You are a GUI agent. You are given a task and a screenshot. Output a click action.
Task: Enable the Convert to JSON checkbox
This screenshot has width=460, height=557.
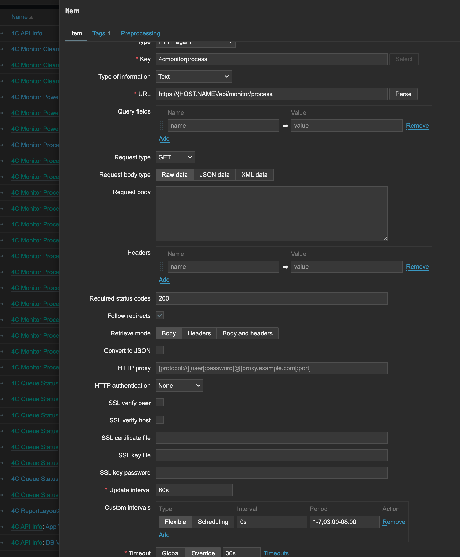point(160,350)
